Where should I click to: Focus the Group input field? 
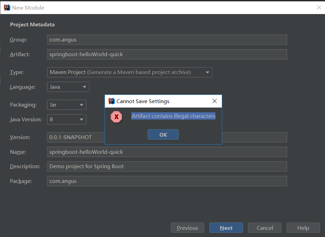(x=167, y=40)
